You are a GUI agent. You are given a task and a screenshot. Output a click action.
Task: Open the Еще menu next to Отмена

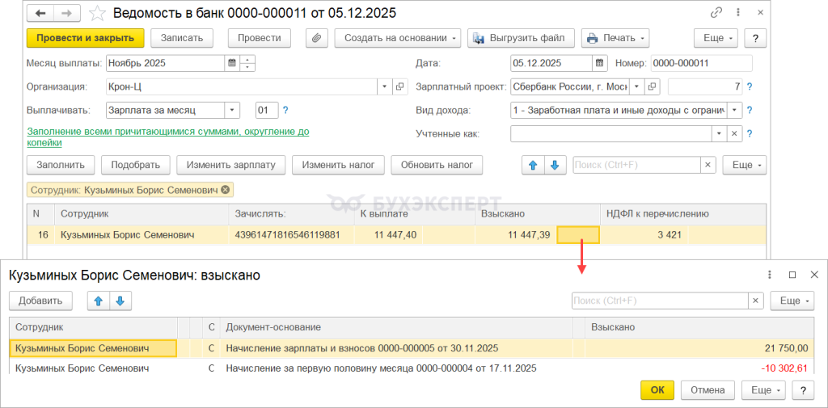[764, 390]
